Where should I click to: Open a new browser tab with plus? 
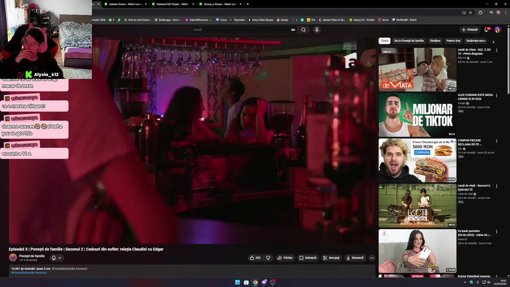click(x=248, y=4)
